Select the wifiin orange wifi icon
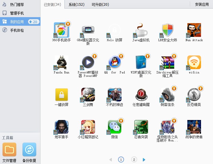The image size is (213, 164). click(194, 62)
